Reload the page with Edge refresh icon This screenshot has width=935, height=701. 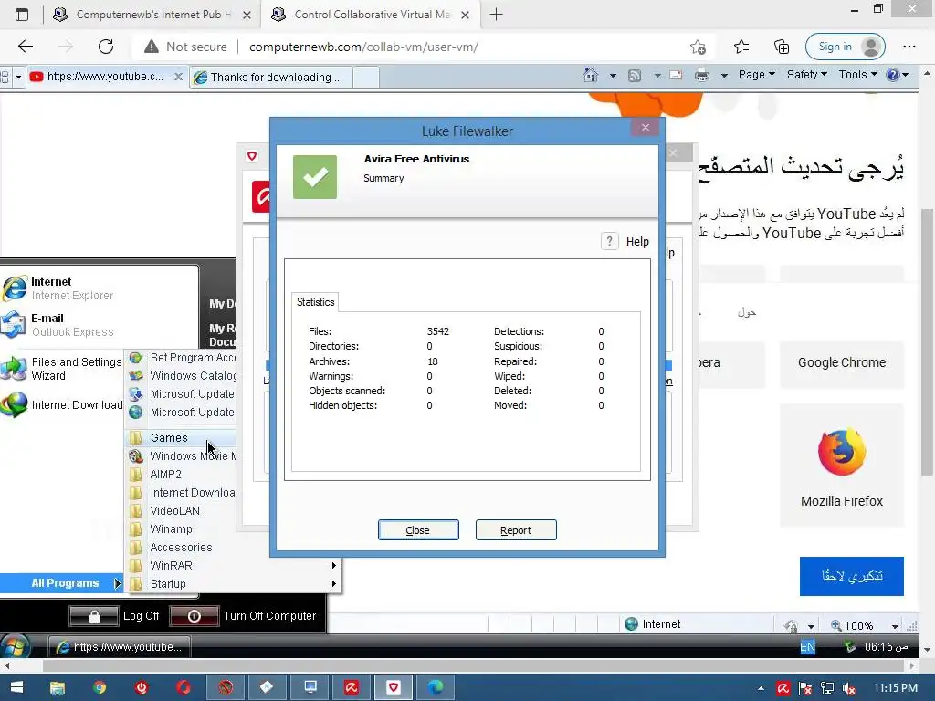(106, 47)
